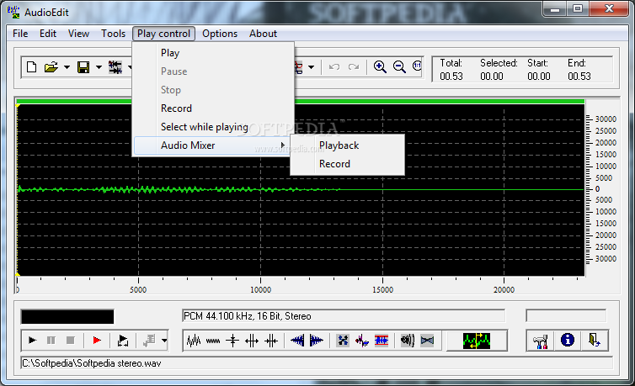The width and height of the screenshot is (635, 386).
Task: Click the red Record button
Action: click(97, 341)
